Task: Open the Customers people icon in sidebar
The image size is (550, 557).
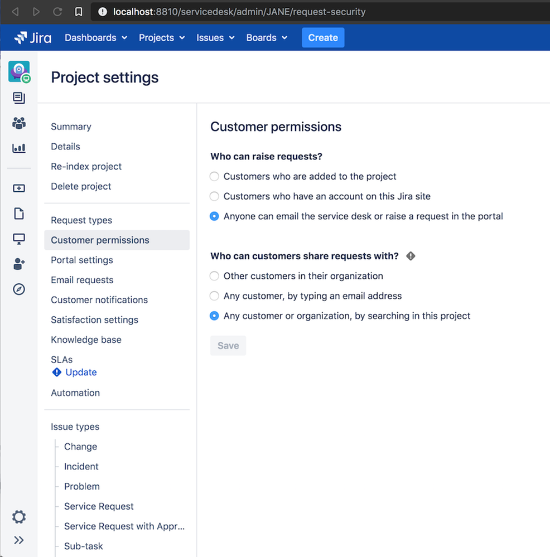Action: [19, 123]
